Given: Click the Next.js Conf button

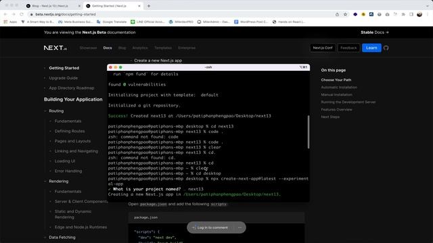Looking at the screenshot, I should (323, 48).
